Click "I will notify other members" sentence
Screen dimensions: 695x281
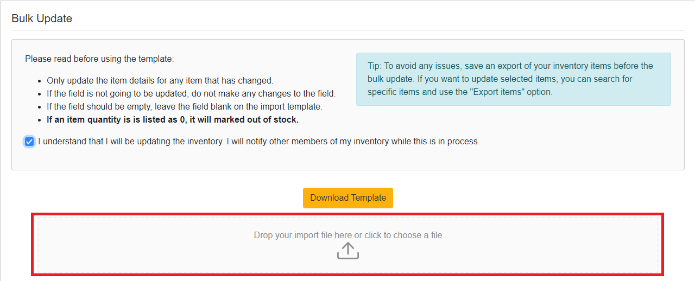point(353,142)
